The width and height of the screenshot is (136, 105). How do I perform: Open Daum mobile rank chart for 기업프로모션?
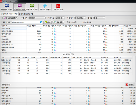[x=106, y=29]
